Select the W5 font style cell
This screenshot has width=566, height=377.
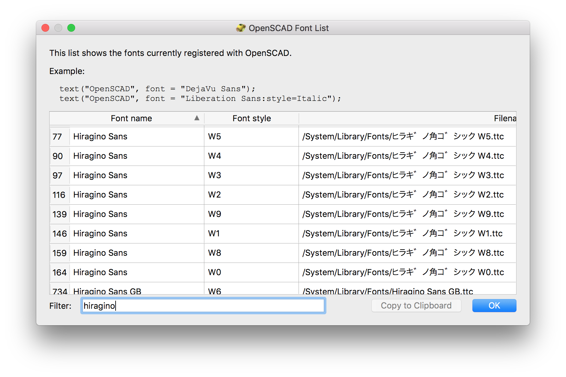point(252,137)
